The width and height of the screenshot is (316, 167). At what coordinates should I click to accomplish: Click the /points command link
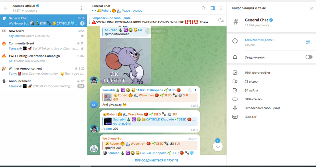click(x=107, y=128)
